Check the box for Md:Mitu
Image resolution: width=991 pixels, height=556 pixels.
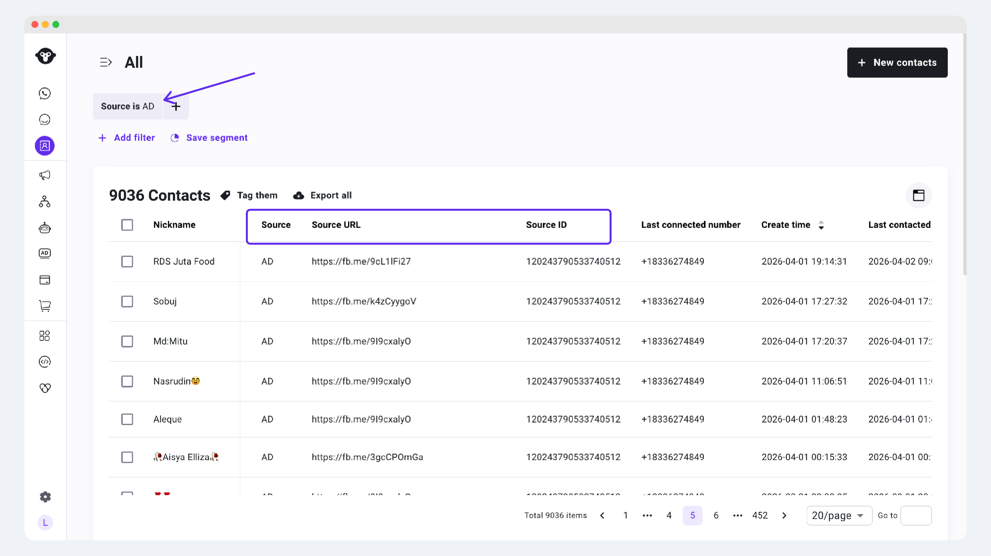127,341
